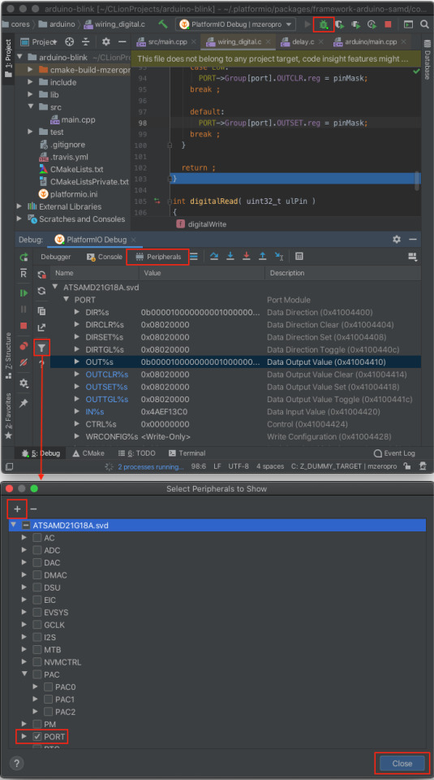The image size is (434, 780).
Task: Open debug panel settings gear
Action: point(396,239)
